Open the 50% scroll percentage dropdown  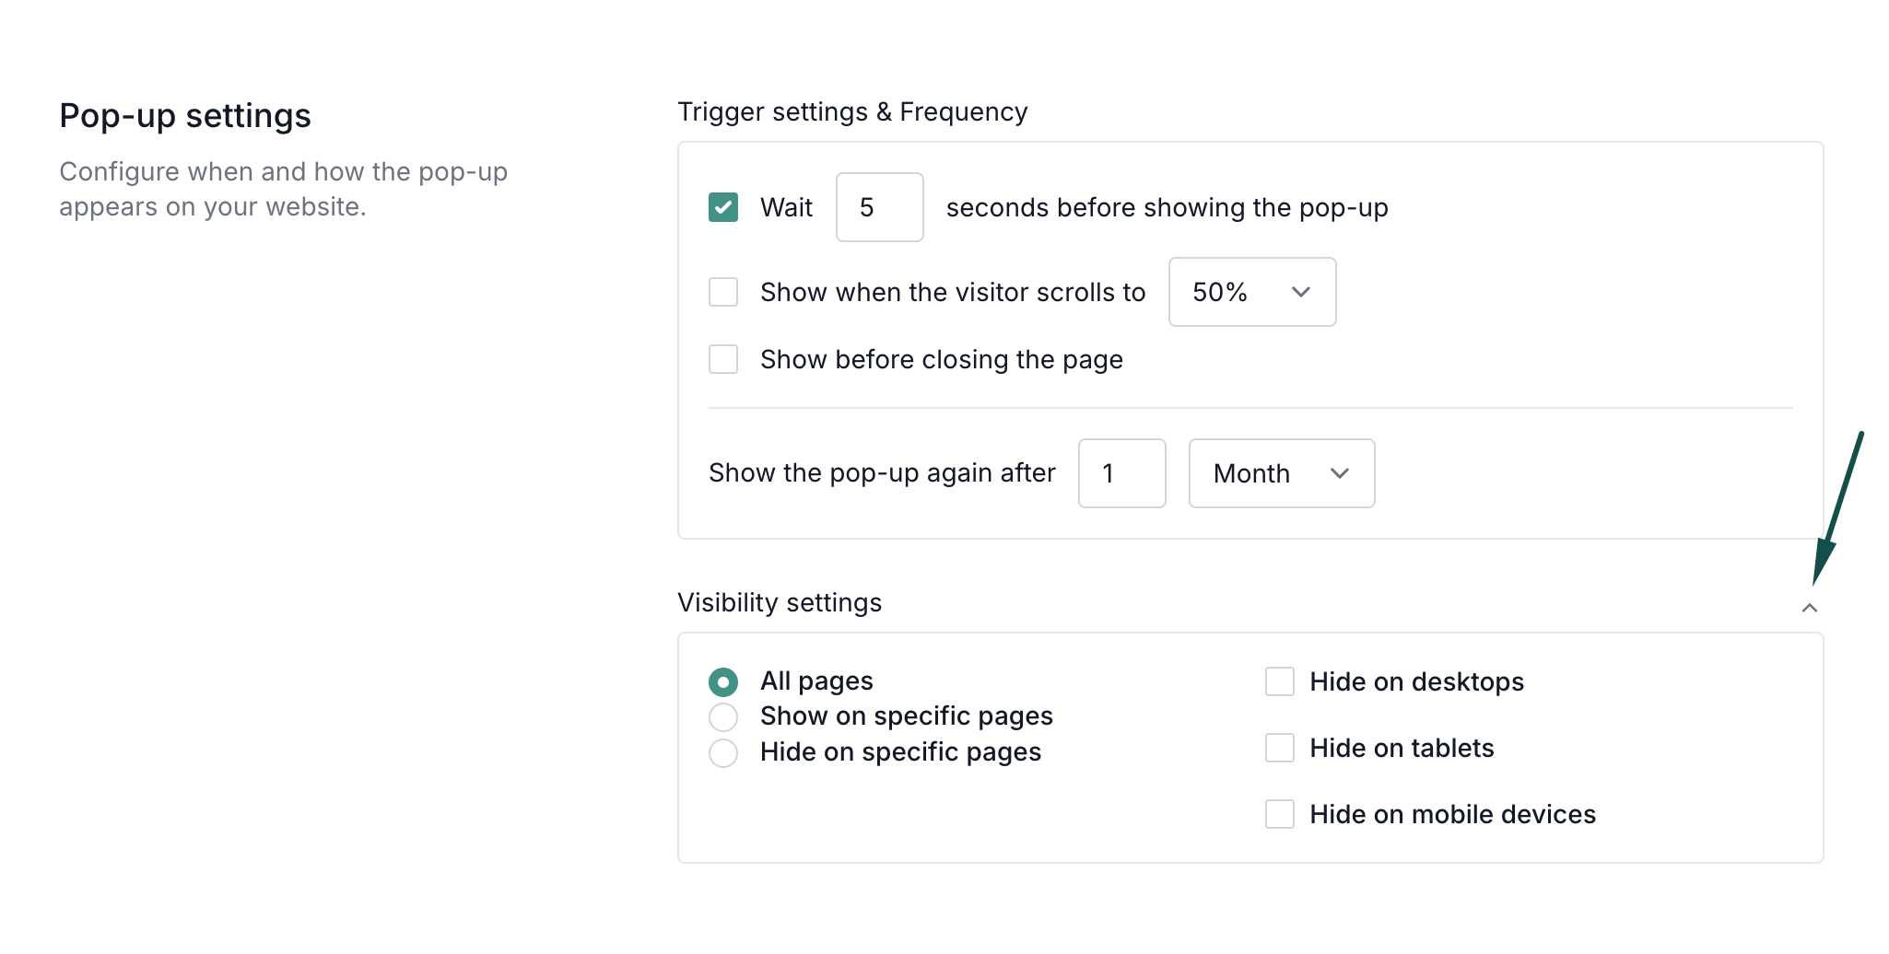pos(1251,292)
